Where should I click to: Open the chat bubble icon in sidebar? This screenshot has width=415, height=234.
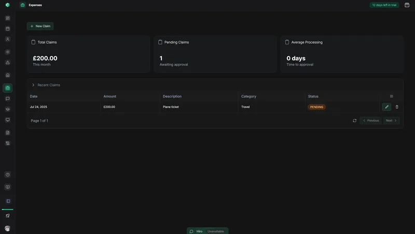(x=8, y=98)
